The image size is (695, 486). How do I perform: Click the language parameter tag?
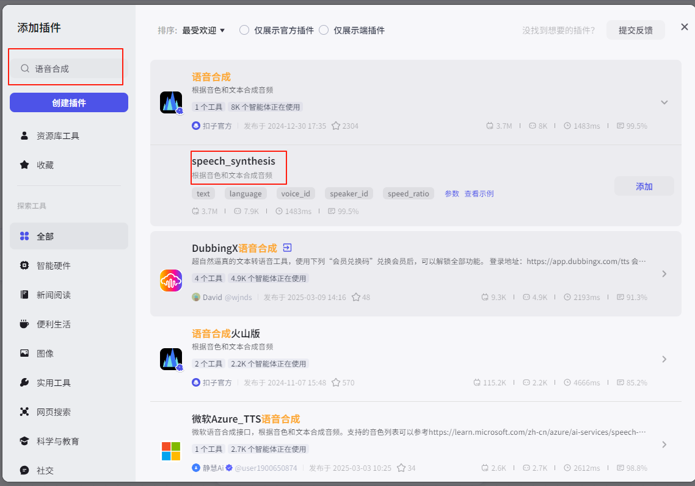(x=246, y=193)
